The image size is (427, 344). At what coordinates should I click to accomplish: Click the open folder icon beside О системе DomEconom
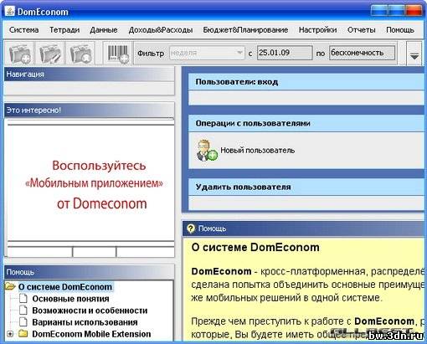tap(10, 286)
